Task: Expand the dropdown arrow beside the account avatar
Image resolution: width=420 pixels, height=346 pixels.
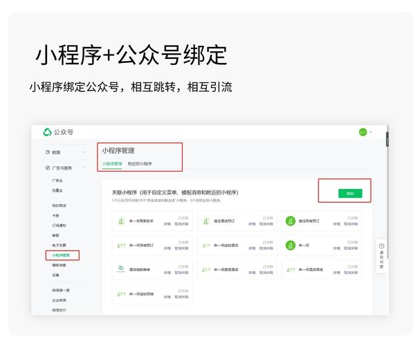Action: pos(371,132)
